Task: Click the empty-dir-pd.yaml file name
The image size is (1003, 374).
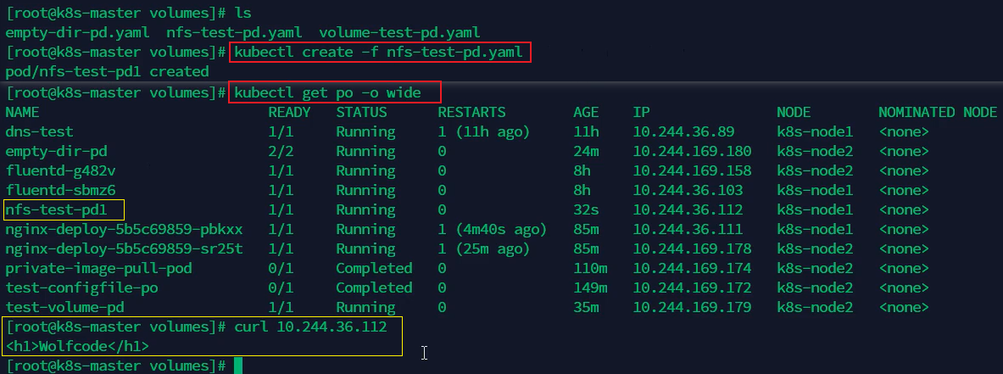Action: coord(77,32)
